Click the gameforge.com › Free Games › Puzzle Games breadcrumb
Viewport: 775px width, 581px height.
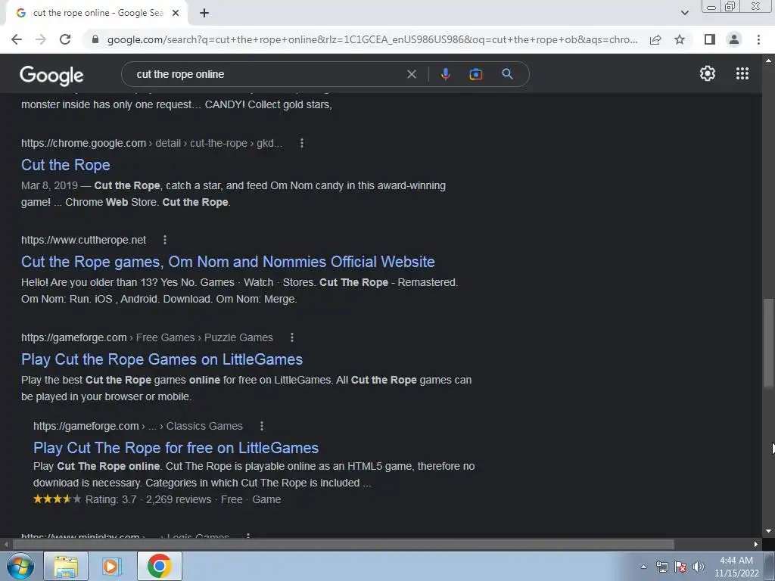click(x=147, y=337)
